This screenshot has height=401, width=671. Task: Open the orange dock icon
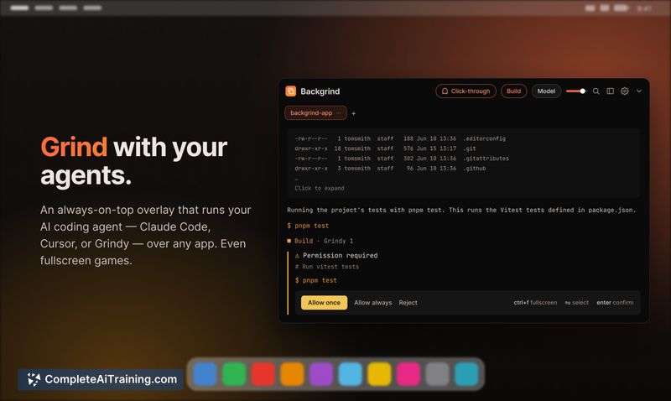click(x=292, y=374)
